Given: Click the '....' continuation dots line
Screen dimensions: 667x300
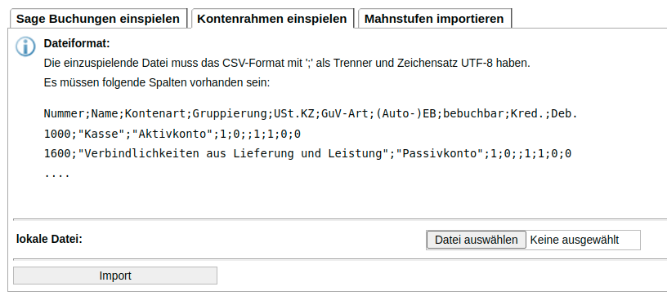Looking at the screenshot, I should (x=57, y=174).
